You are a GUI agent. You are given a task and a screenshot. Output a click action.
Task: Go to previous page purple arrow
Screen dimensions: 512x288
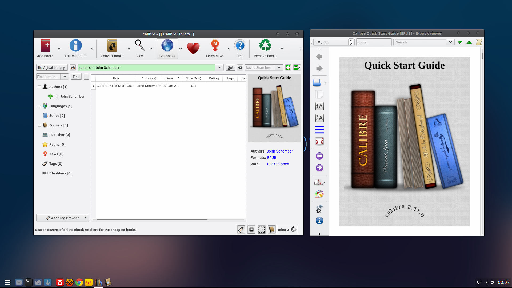click(x=319, y=156)
